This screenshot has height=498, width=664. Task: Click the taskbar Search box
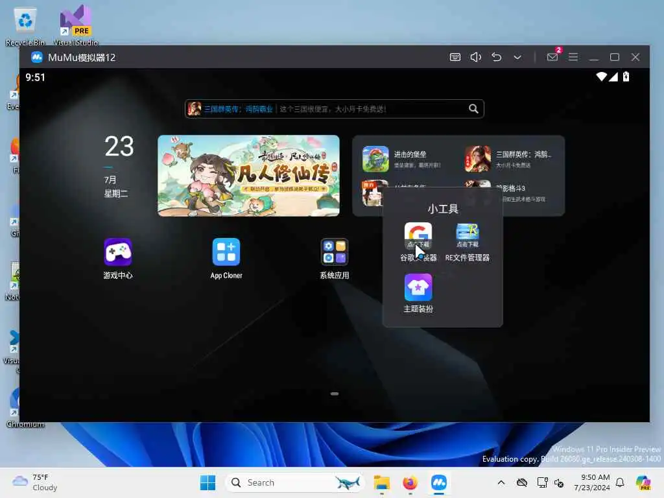(295, 482)
